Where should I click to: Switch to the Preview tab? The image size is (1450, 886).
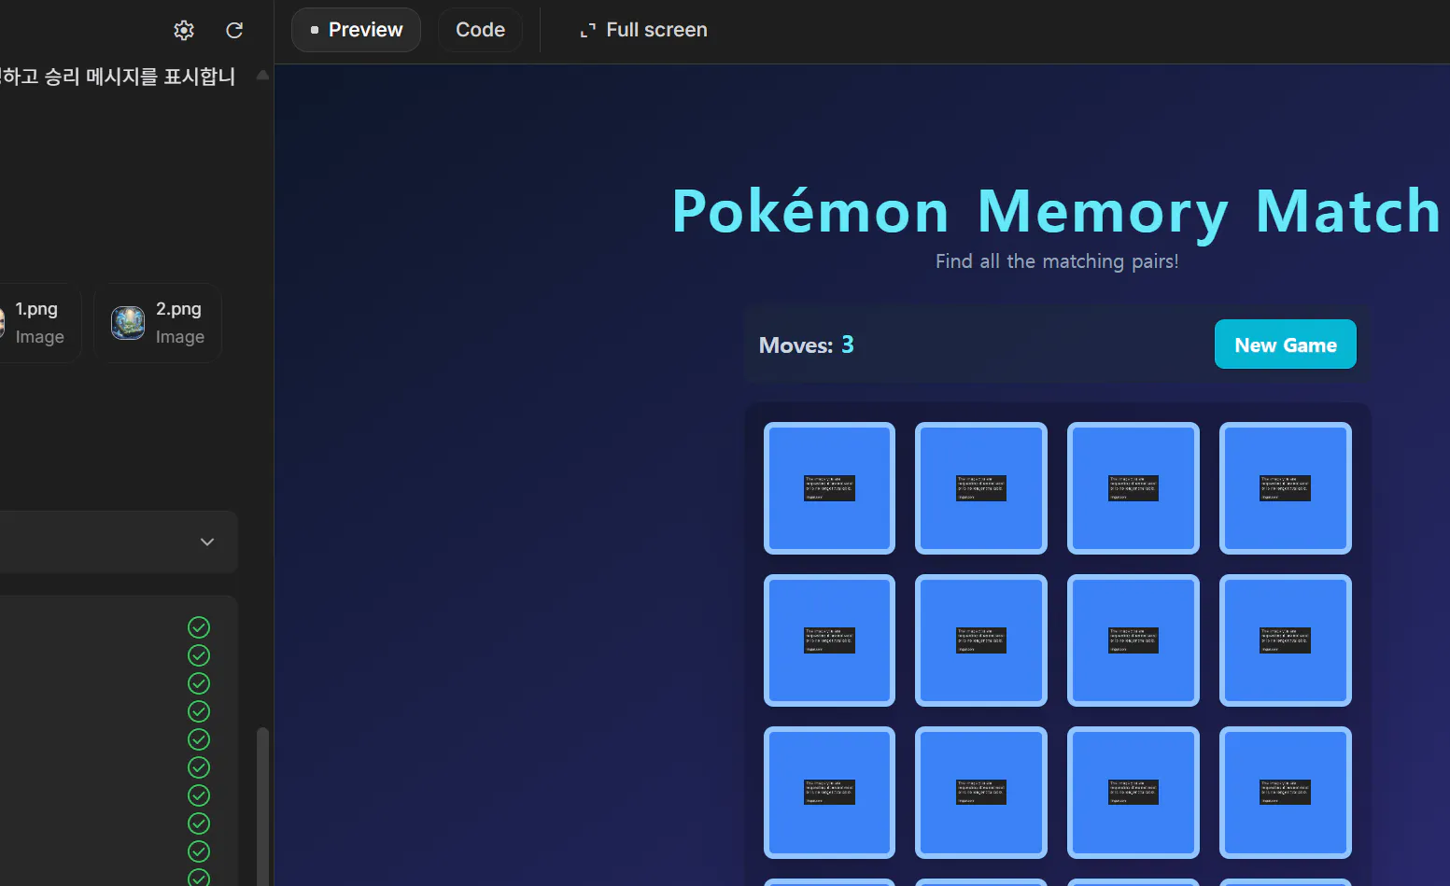[356, 30]
